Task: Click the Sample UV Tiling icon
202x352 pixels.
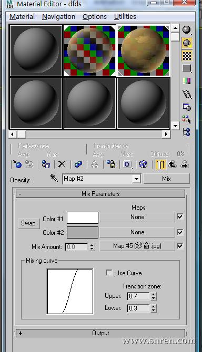Action: pyautogui.click(x=187, y=68)
